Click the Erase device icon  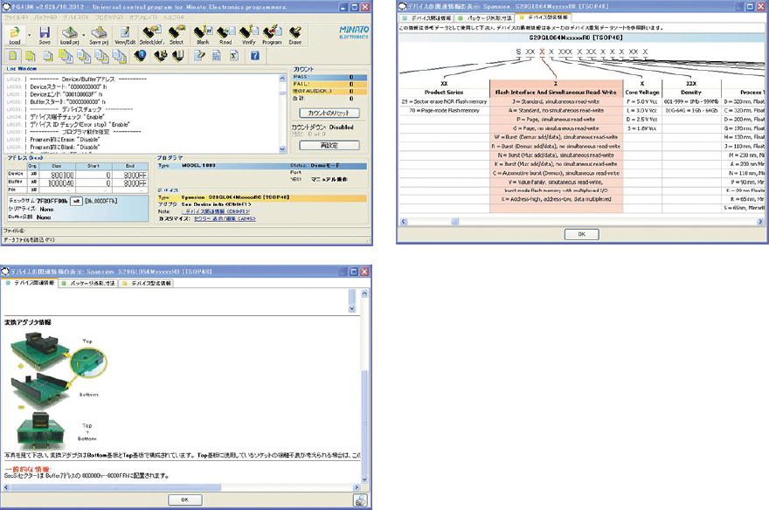tap(295, 35)
